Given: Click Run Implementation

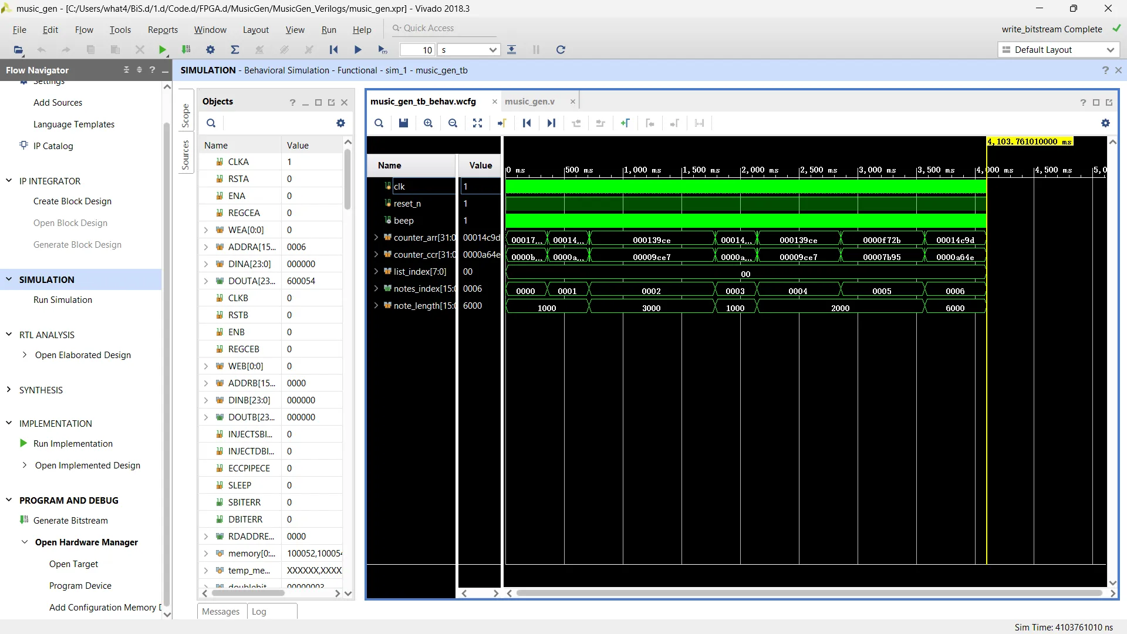Looking at the screenshot, I should click(73, 443).
